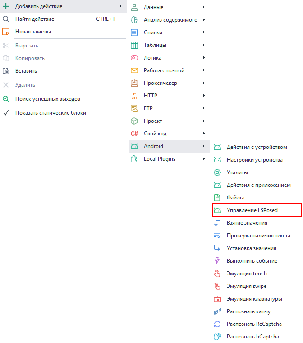This screenshot has height=343, width=303.
Task: Click the hand icon for hCaptcha
Action: coord(217,337)
